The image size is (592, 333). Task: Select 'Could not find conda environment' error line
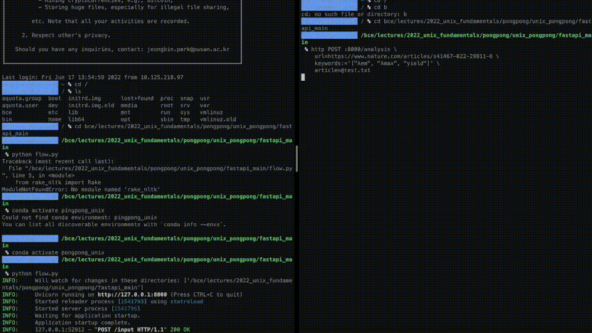pyautogui.click(x=80, y=218)
